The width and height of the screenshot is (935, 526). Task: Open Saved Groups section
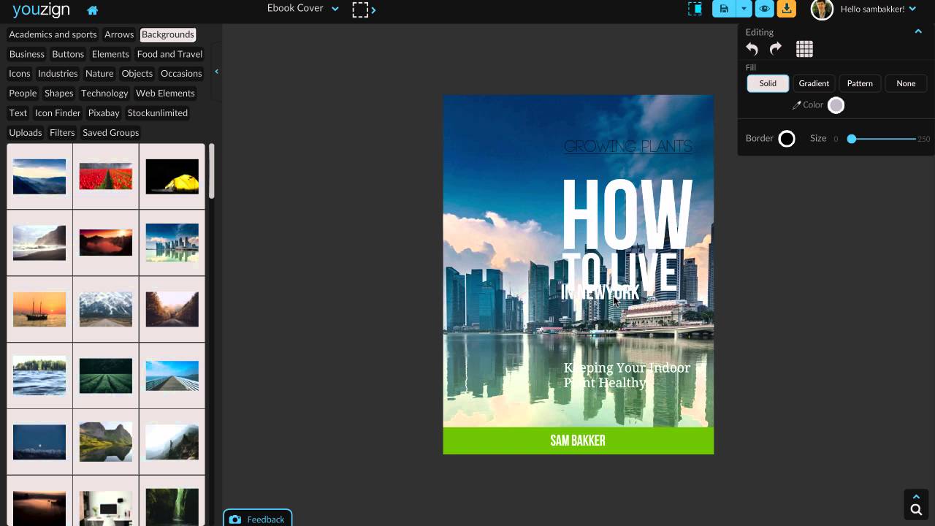coord(111,133)
